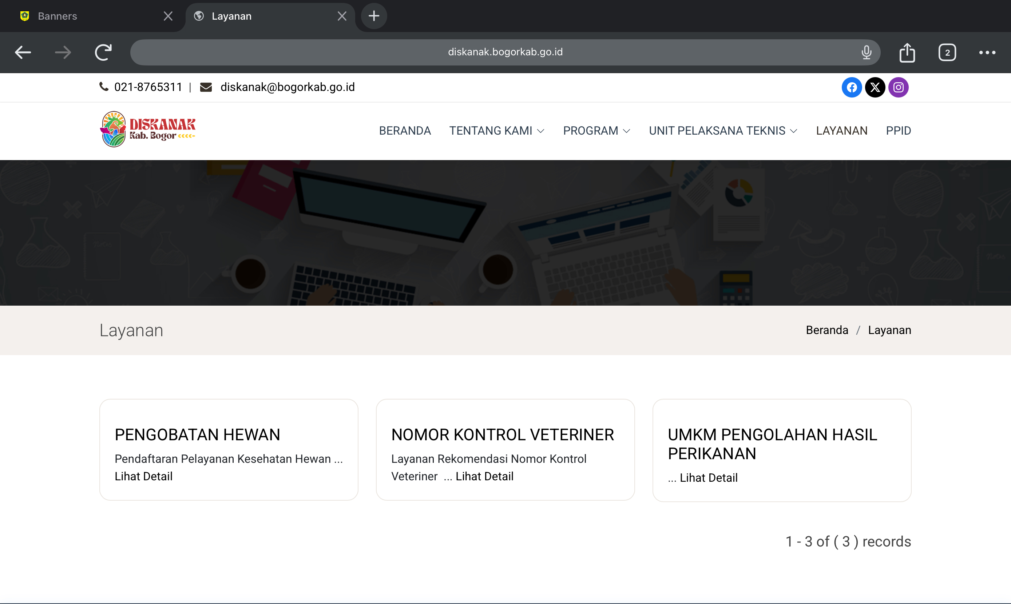Open the share icon in the browser toolbar

coord(907,52)
